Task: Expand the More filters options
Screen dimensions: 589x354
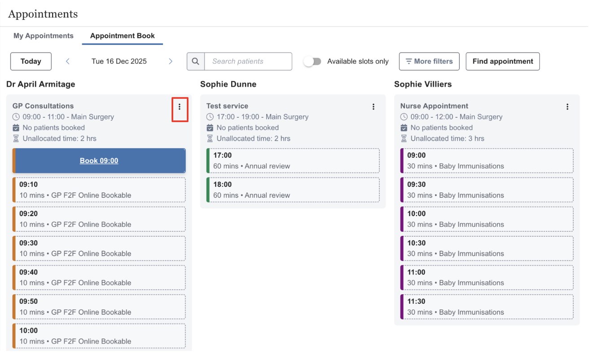Action: pyautogui.click(x=429, y=62)
